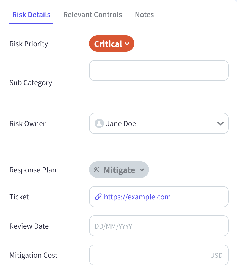Click the Jane Doe avatar icon

pyautogui.click(x=99, y=123)
